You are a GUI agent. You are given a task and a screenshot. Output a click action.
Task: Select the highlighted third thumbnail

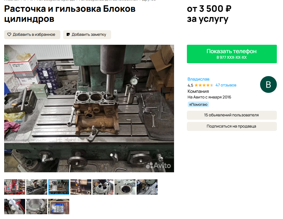59,187
